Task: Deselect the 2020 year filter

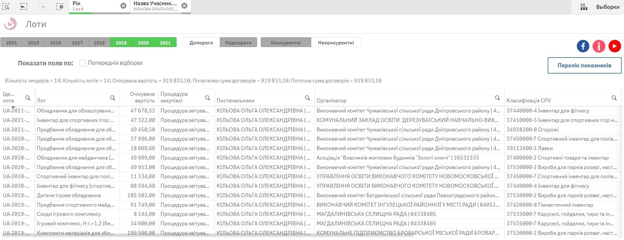Action: (143, 43)
